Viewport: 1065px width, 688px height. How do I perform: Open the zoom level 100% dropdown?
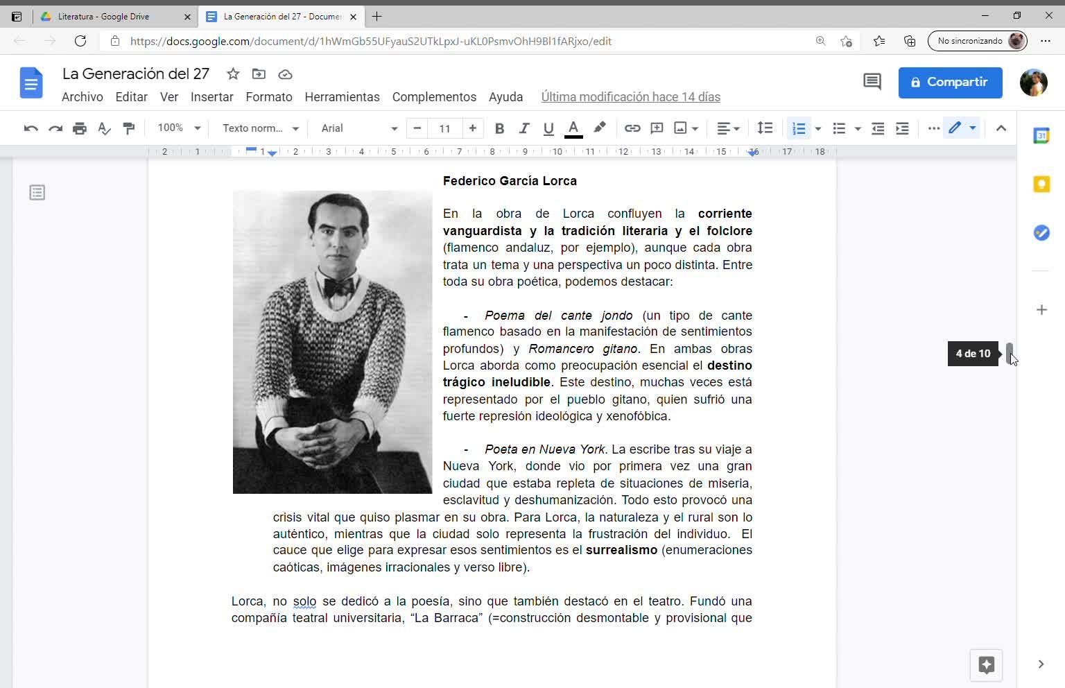179,128
